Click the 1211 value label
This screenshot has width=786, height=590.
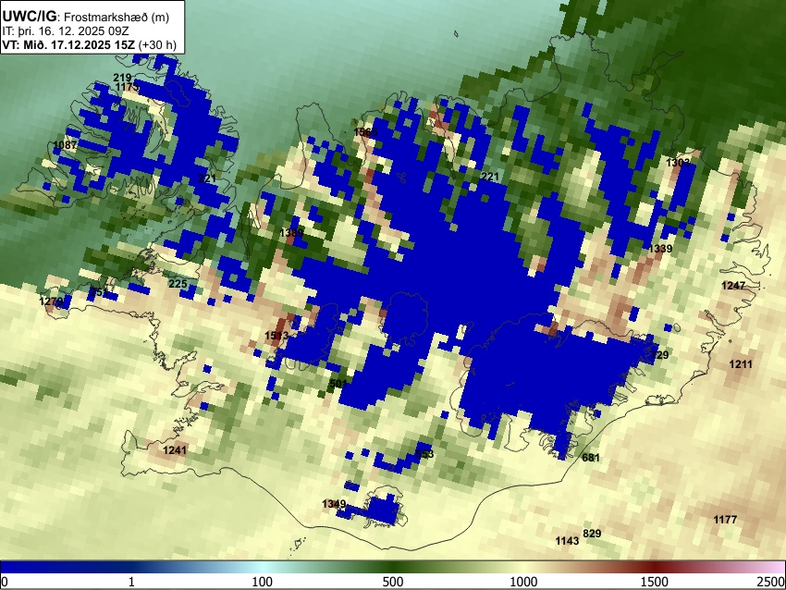tap(741, 364)
